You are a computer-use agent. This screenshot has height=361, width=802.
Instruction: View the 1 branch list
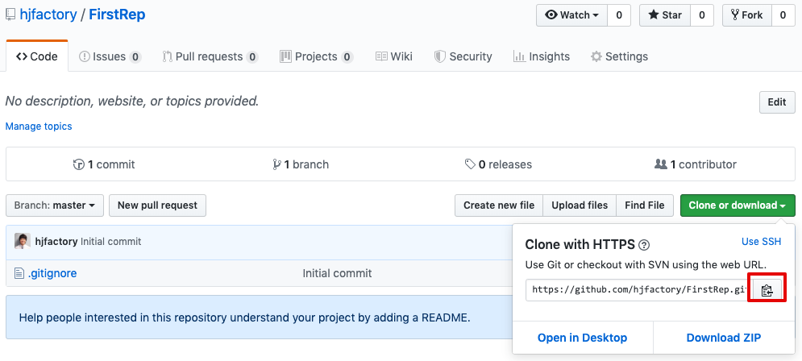pos(301,164)
